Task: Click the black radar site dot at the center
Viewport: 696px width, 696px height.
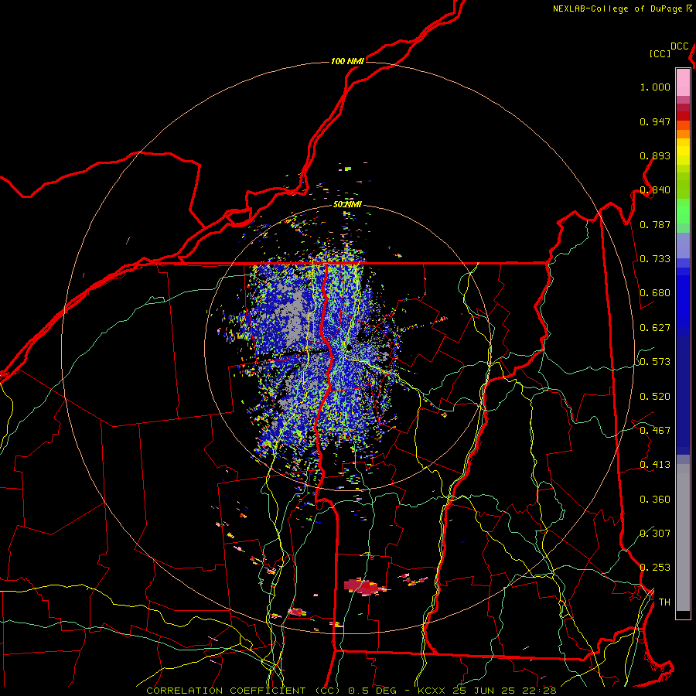Action: (350, 347)
